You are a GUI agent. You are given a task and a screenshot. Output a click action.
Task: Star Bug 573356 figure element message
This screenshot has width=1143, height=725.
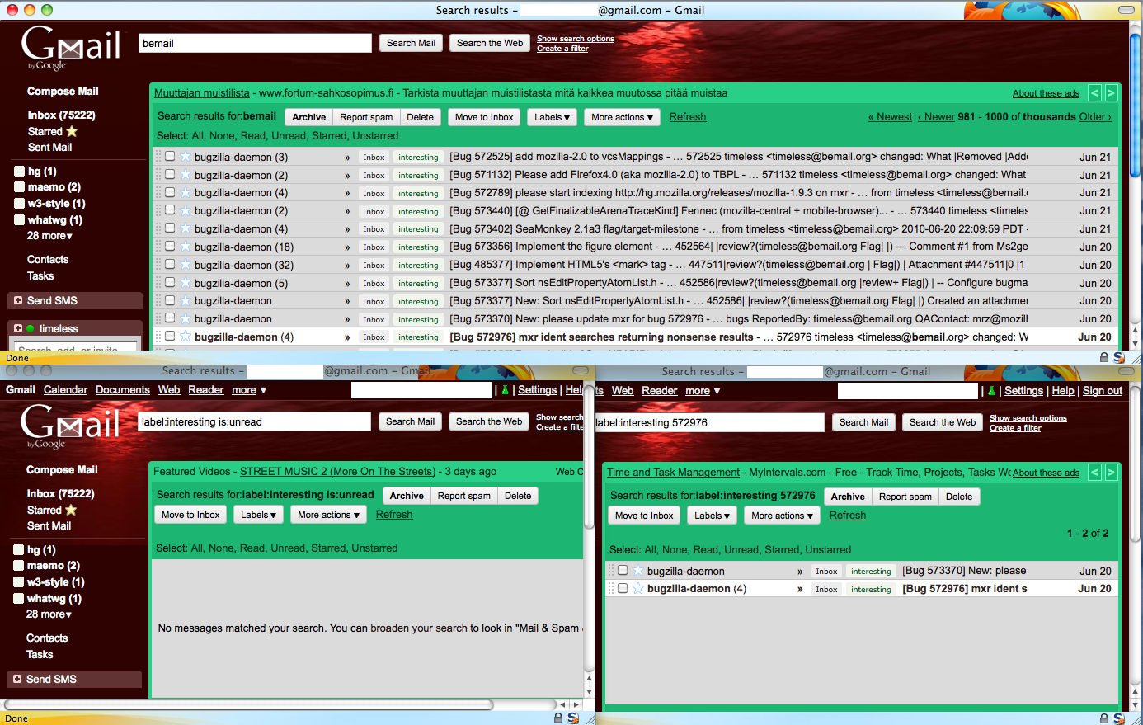pyautogui.click(x=186, y=247)
